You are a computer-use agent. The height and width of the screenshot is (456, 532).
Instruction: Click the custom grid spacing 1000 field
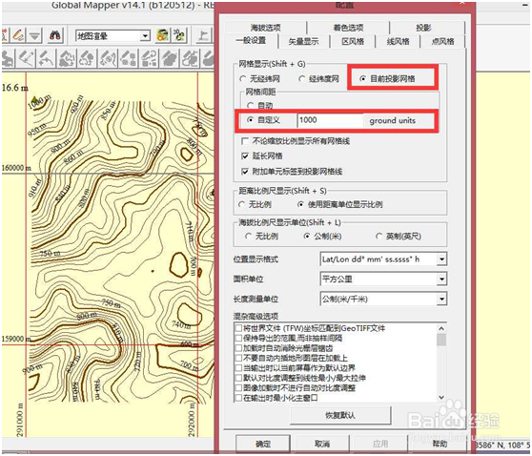tap(330, 120)
